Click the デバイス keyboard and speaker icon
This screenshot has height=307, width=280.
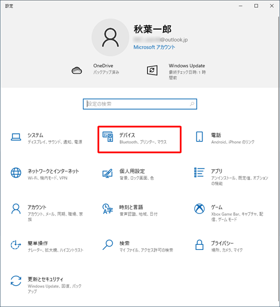pos(108,137)
